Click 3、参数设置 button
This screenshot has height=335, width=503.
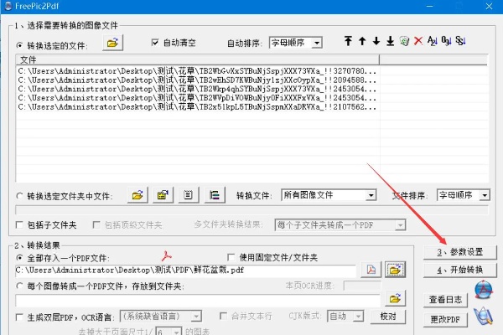460,252
